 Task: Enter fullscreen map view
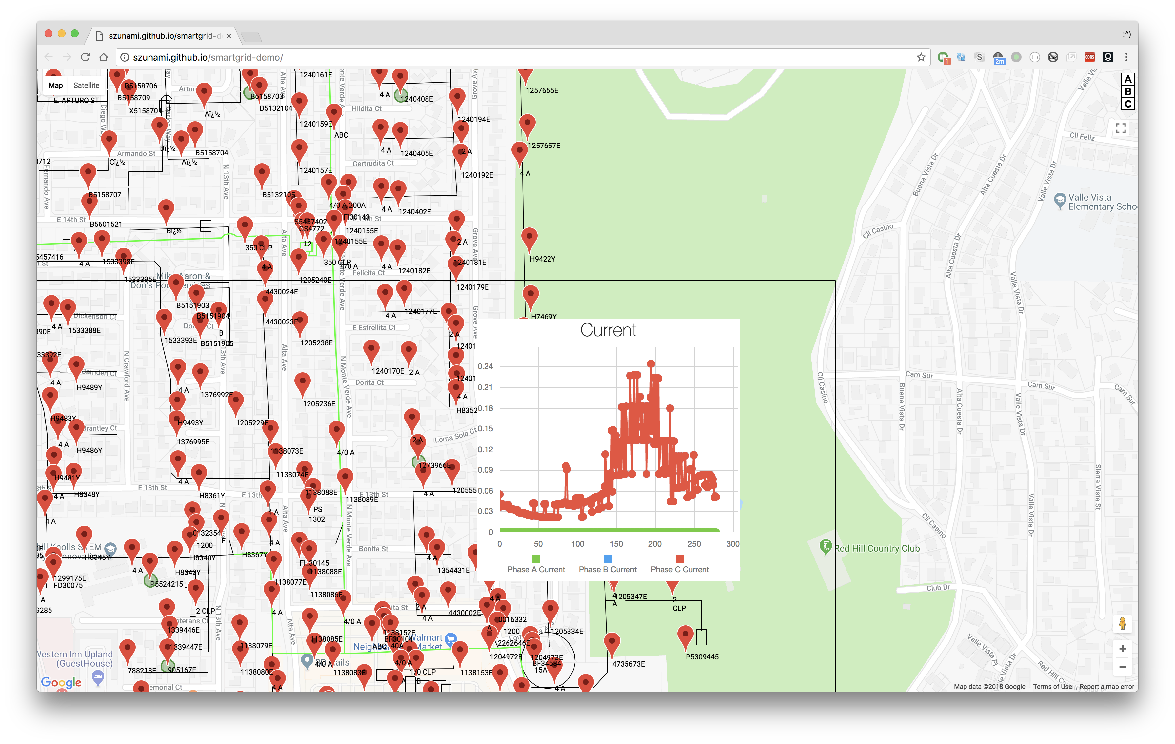pyautogui.click(x=1121, y=128)
